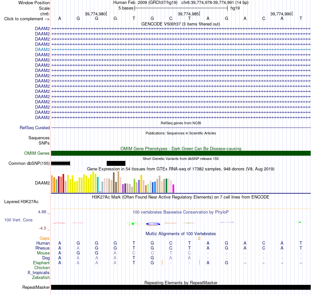Screen dimensions: 311x295
Task: Click the SNPs label under Publications track
Action: click(x=44, y=143)
